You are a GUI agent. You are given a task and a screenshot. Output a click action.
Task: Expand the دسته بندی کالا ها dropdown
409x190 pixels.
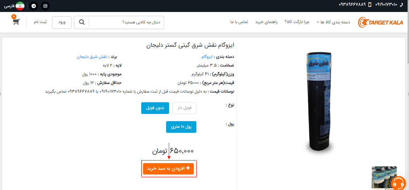coord(333,22)
